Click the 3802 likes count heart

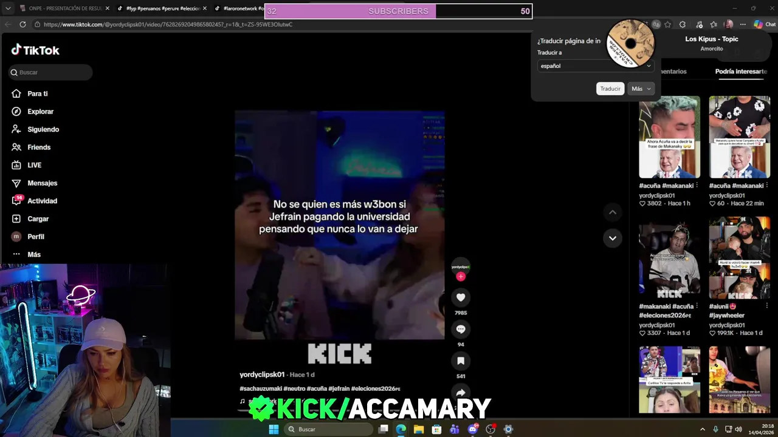tap(642, 204)
